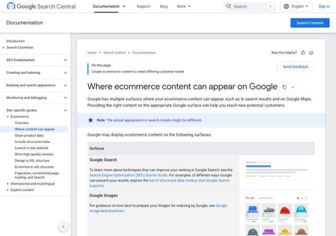This screenshot has height=236, width=336.
Task: Jump to Create ecommerce content section link
Action: [x=138, y=72]
